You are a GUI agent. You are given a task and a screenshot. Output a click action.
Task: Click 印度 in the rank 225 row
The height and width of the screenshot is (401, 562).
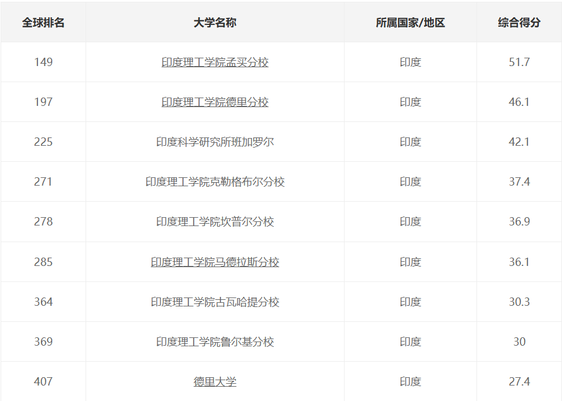tap(410, 142)
